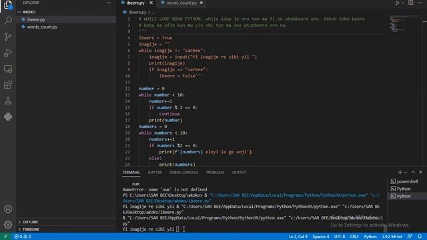Image resolution: width=427 pixels, height=240 pixels.
Task: Click in terminal input prompt line
Action: pos(151,229)
